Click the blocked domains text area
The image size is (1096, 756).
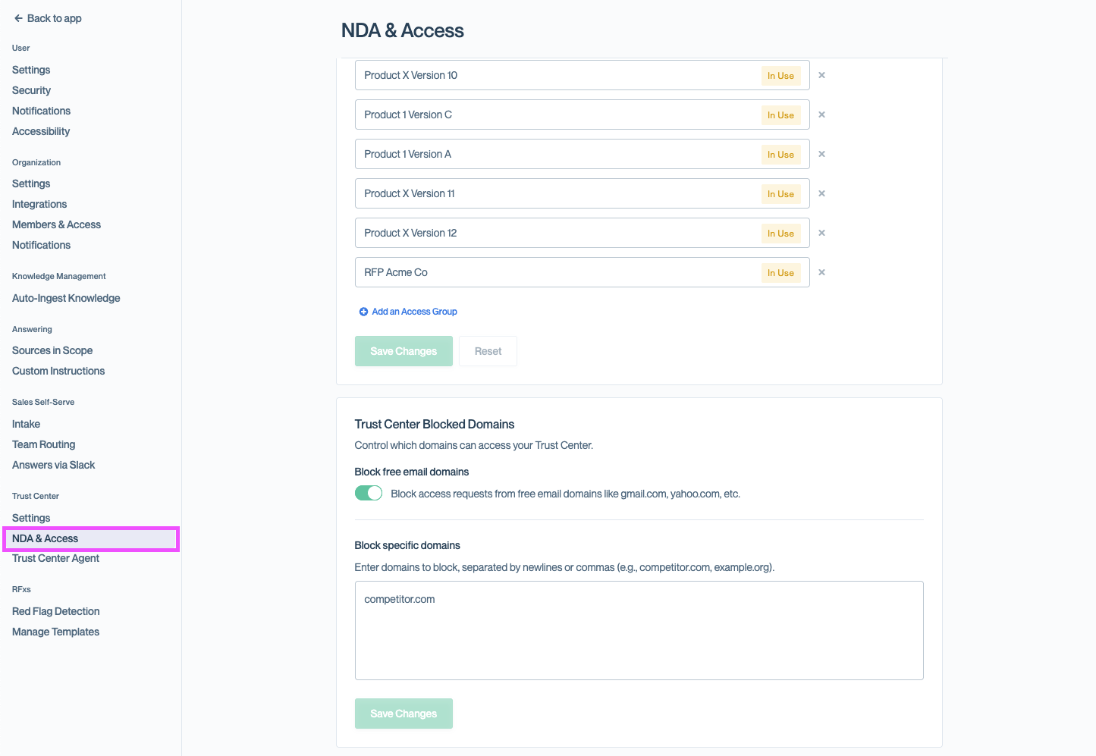(x=639, y=630)
